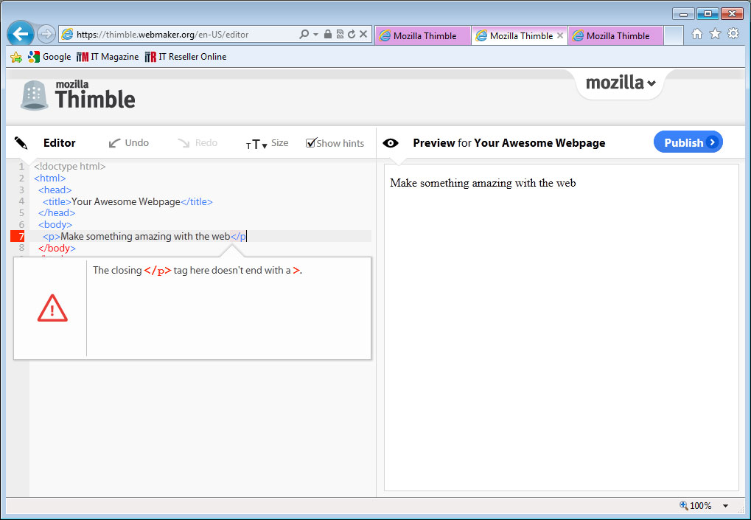Maximize the browser window

708,13
